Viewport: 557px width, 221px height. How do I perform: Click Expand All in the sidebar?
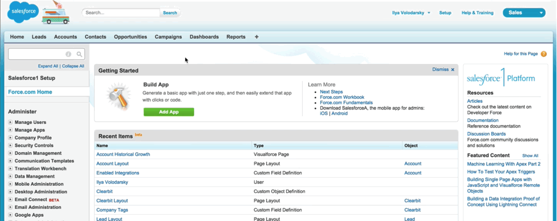[48, 66]
